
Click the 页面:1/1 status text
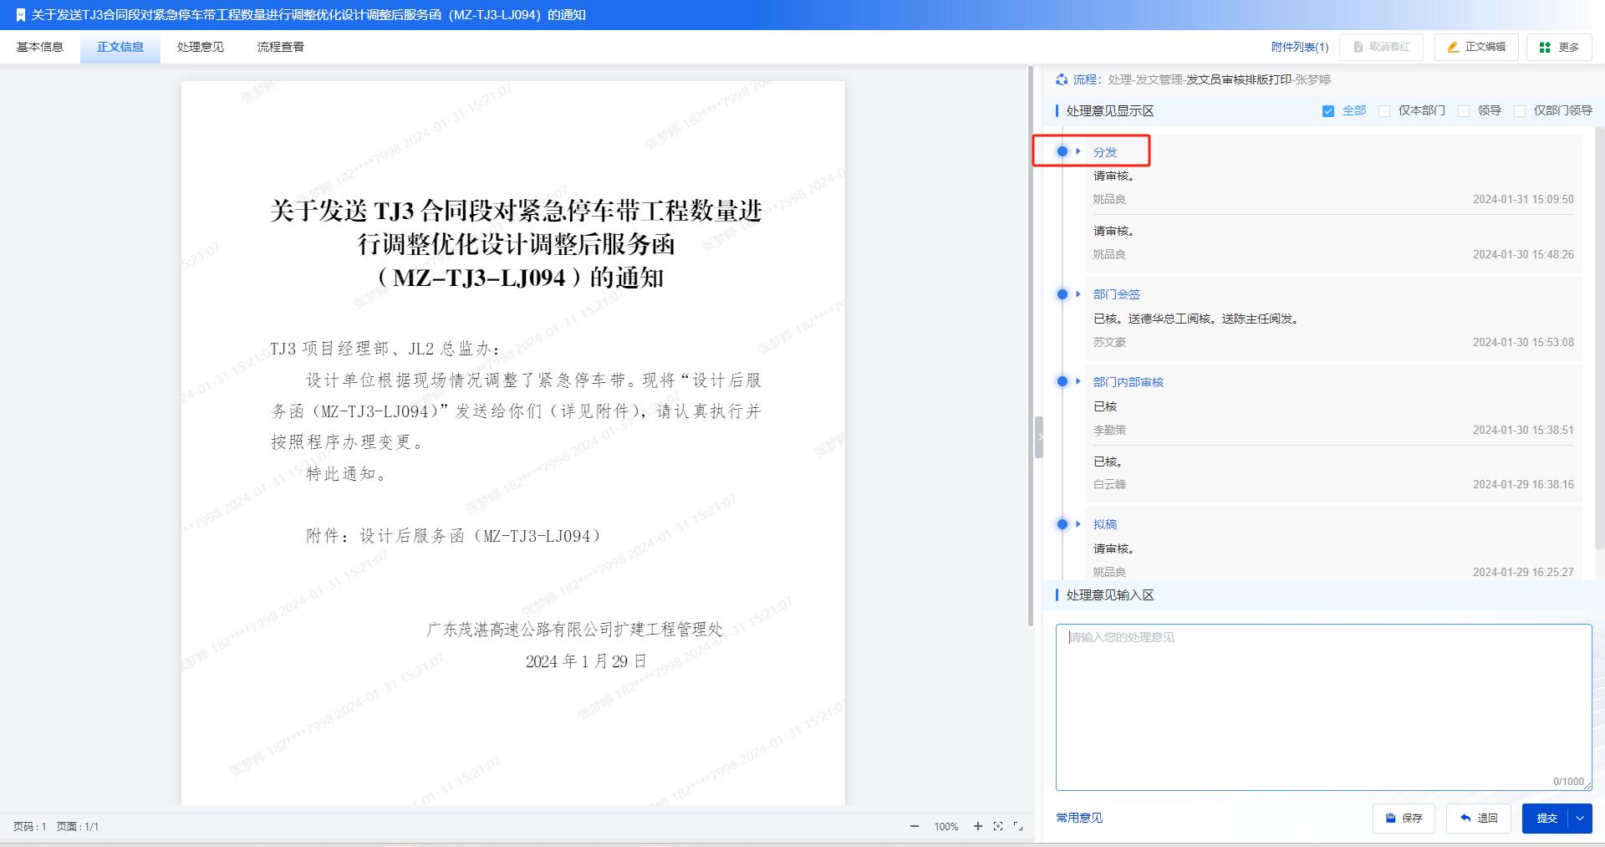78,827
